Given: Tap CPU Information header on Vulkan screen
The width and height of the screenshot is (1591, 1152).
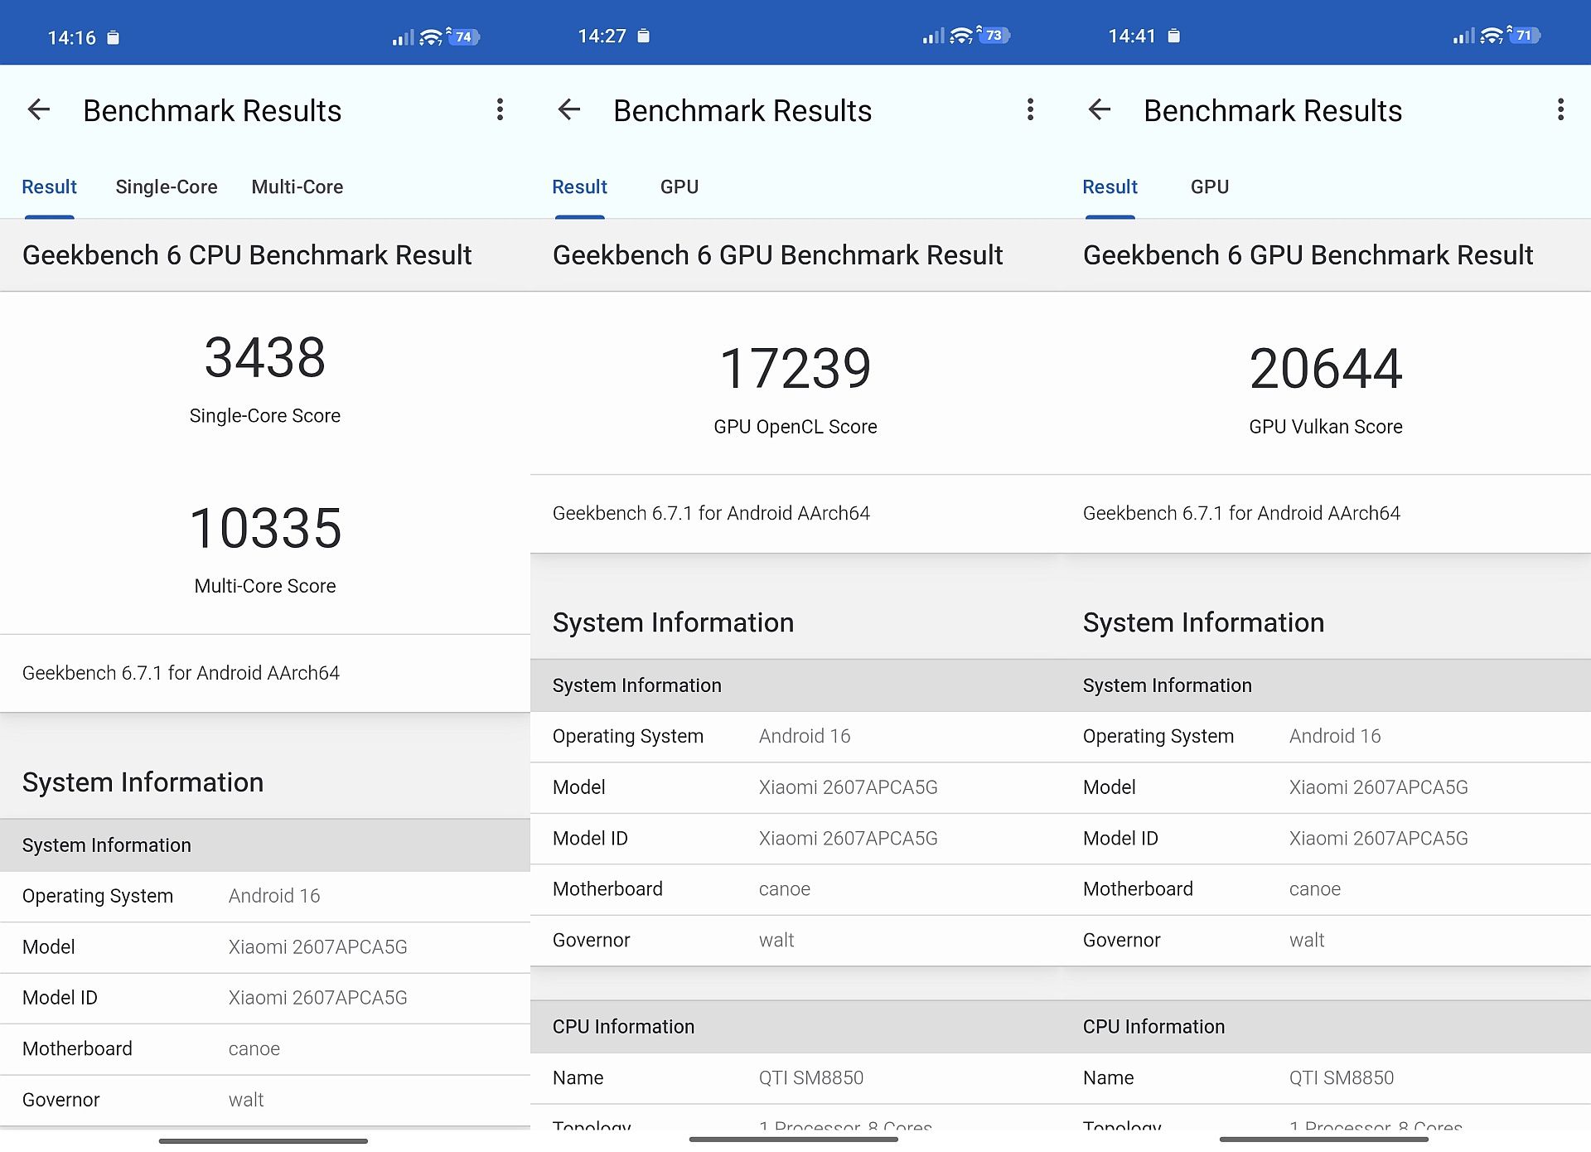Looking at the screenshot, I should (x=1326, y=1027).
